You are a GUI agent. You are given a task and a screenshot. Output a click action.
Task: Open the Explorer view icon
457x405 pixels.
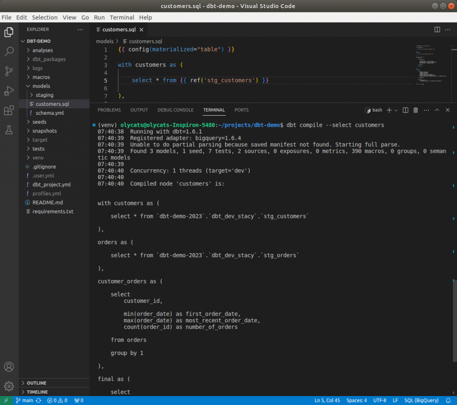[9, 32]
